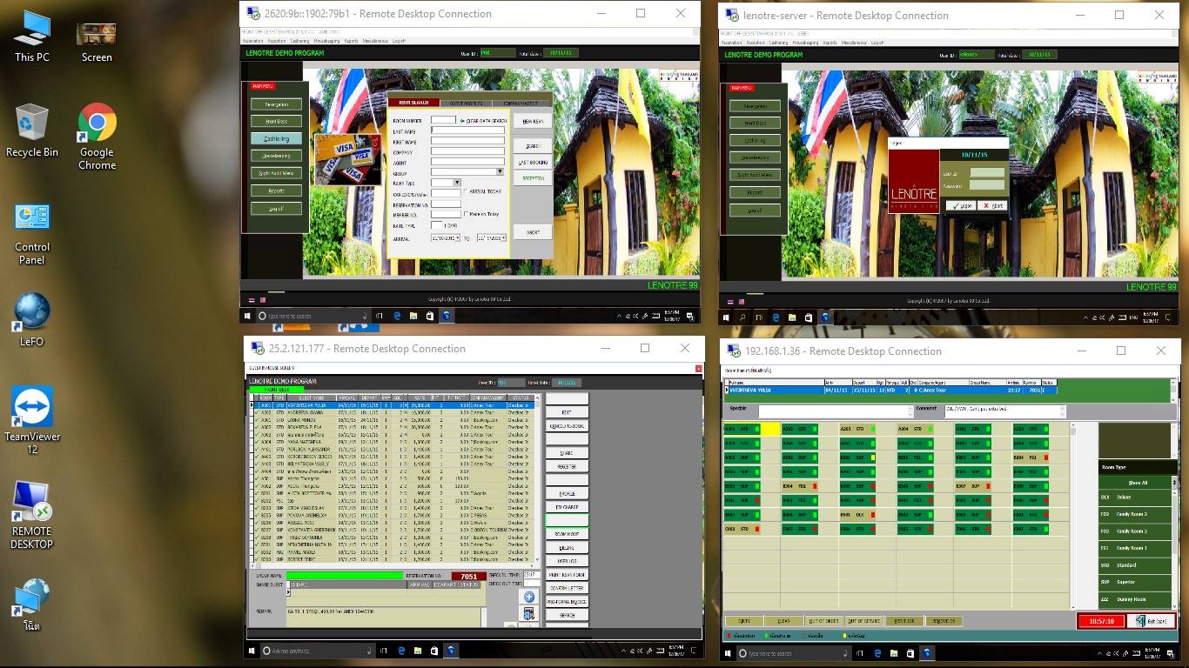Open the Room Type dropdown in search form
Viewport: 1189px width, 668px height.
coord(458,183)
